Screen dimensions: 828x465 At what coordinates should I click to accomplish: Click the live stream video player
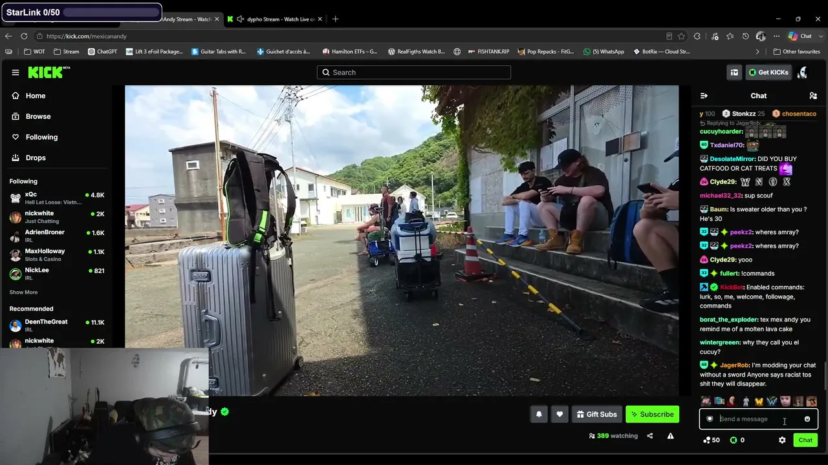[402, 240]
